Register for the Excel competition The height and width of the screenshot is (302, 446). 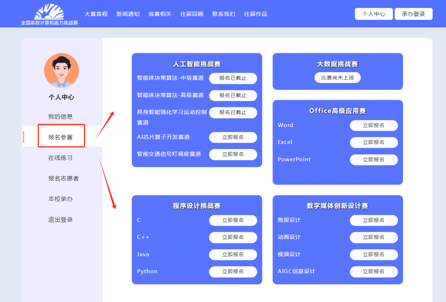(374, 142)
